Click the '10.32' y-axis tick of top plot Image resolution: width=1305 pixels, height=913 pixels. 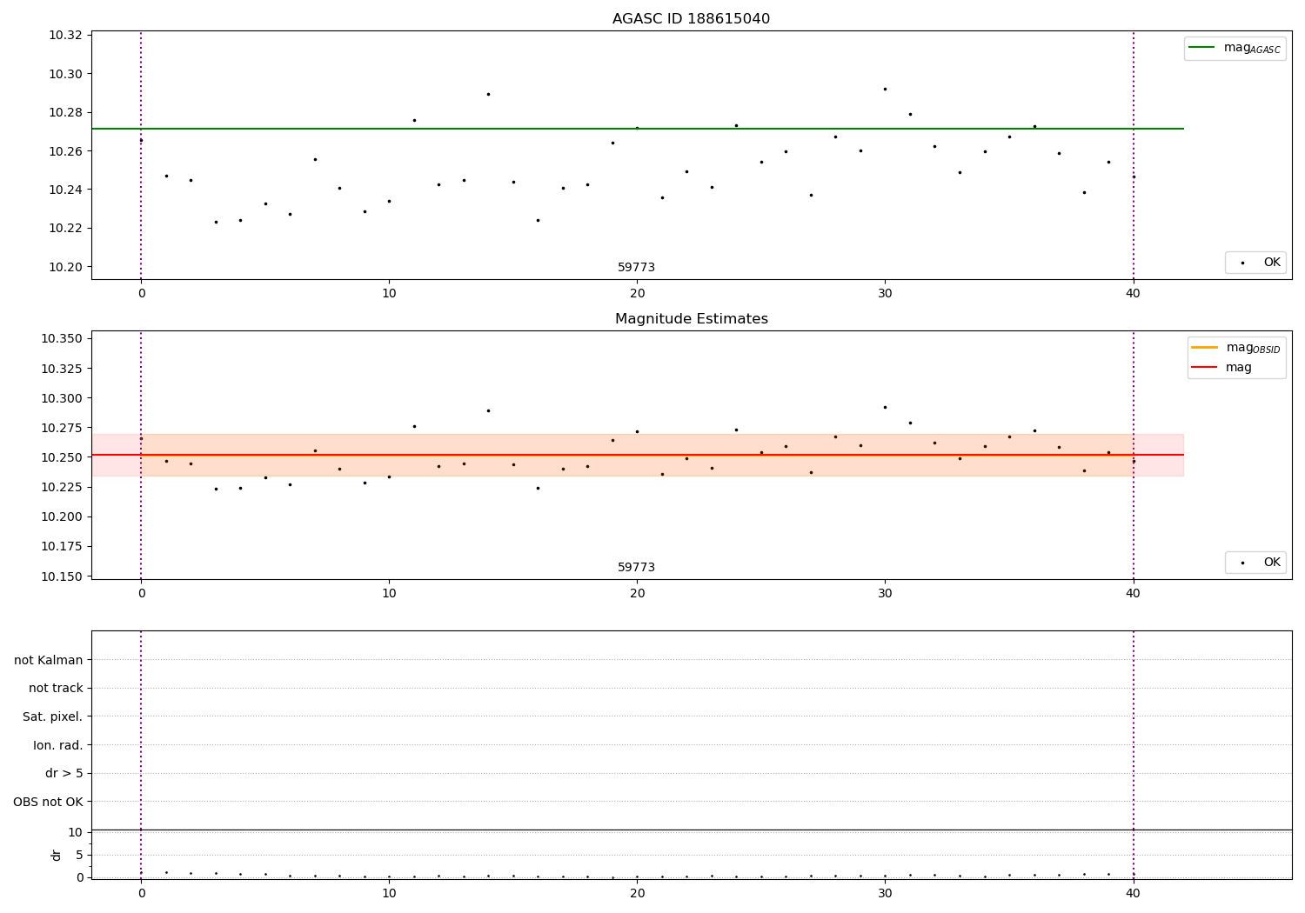pos(65,36)
